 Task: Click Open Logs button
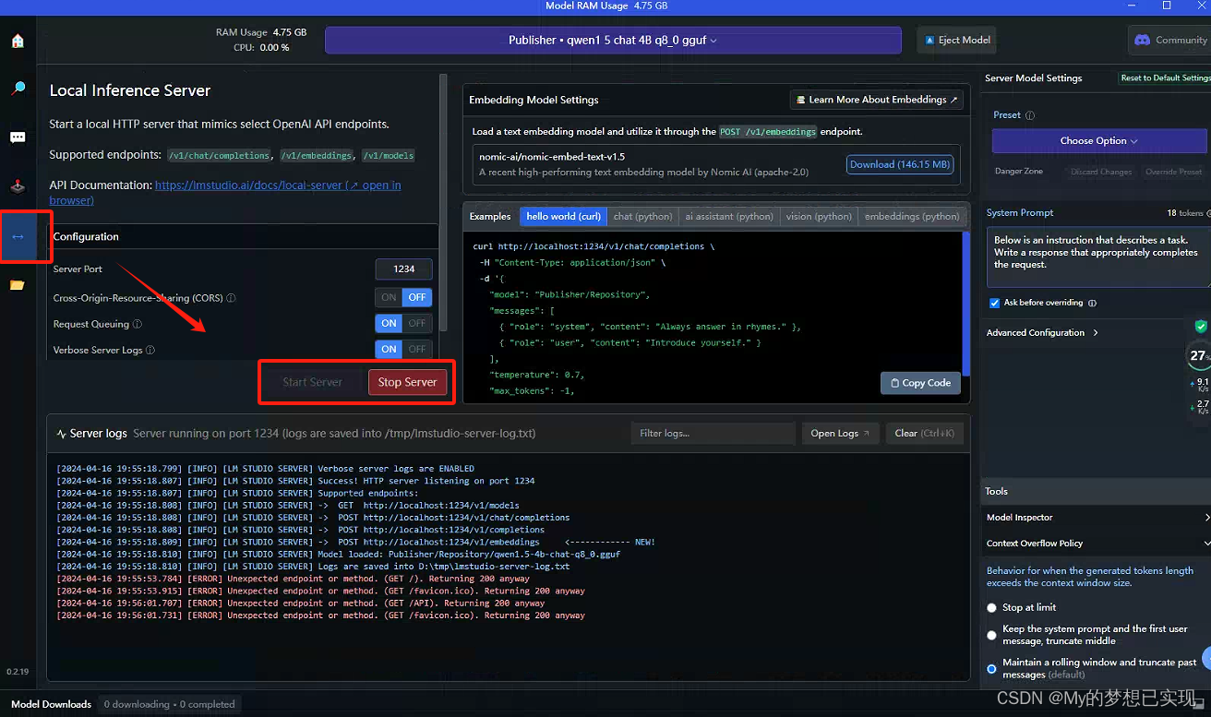tap(839, 433)
